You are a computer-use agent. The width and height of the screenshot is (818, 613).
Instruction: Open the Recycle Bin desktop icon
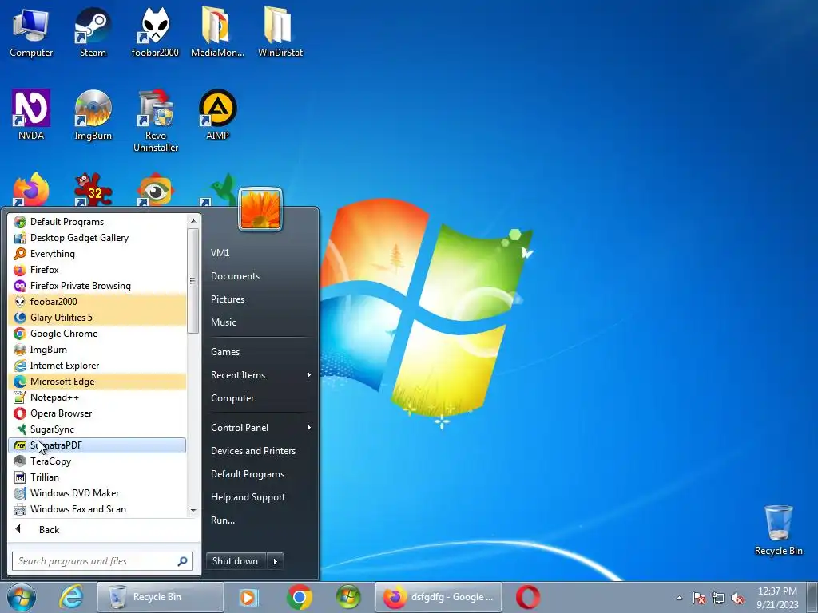pyautogui.click(x=778, y=530)
